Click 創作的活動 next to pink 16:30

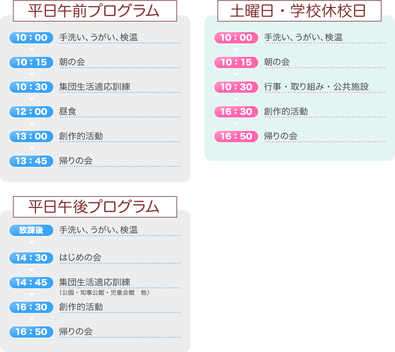point(286,112)
